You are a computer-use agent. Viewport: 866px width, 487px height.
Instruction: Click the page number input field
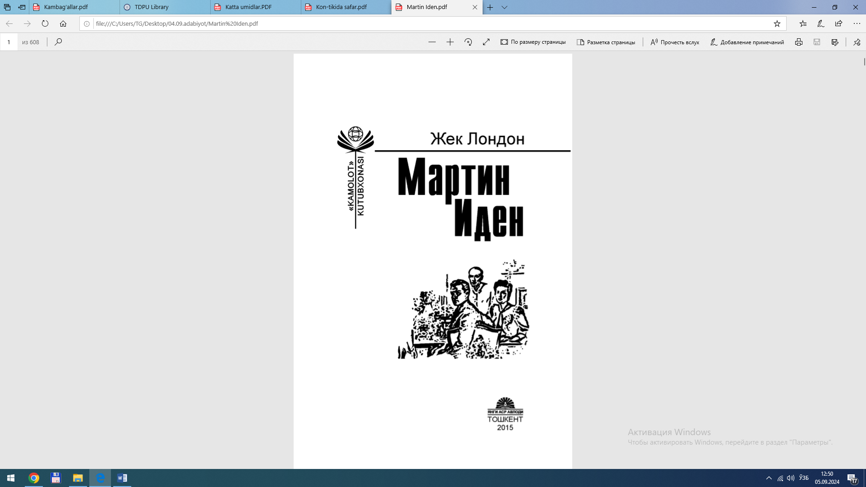(9, 42)
